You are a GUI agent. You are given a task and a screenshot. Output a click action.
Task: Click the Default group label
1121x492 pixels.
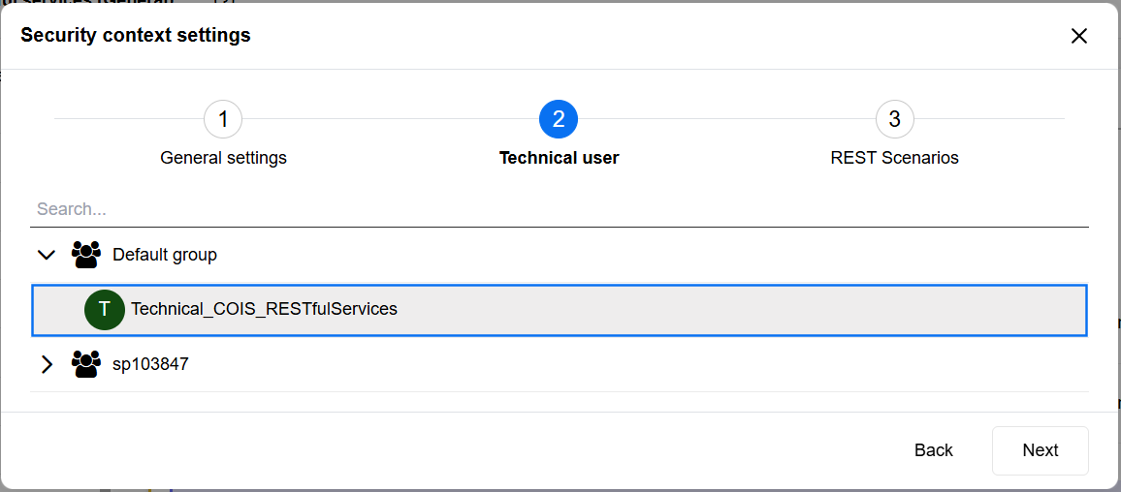point(165,255)
